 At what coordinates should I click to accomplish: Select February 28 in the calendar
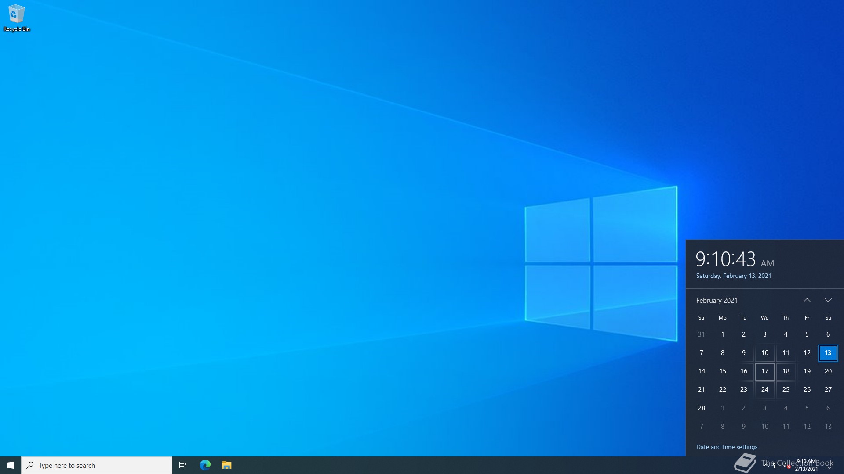[x=702, y=408]
